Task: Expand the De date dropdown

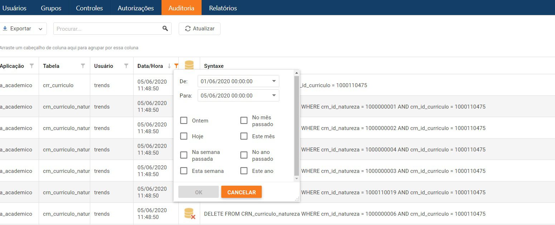Action: coord(274,81)
